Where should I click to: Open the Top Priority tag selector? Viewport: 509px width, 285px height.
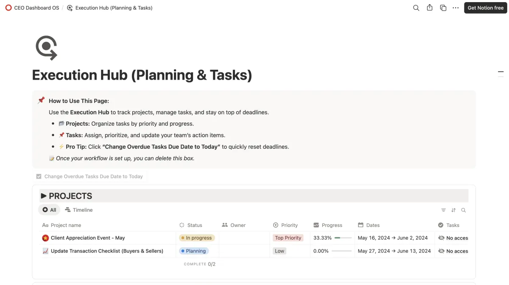288,238
